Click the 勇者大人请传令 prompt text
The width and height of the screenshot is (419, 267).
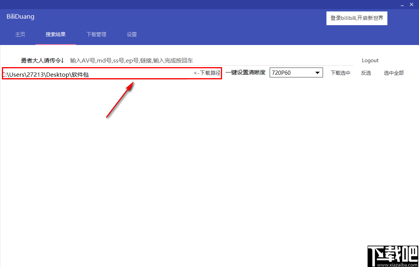tap(42, 60)
